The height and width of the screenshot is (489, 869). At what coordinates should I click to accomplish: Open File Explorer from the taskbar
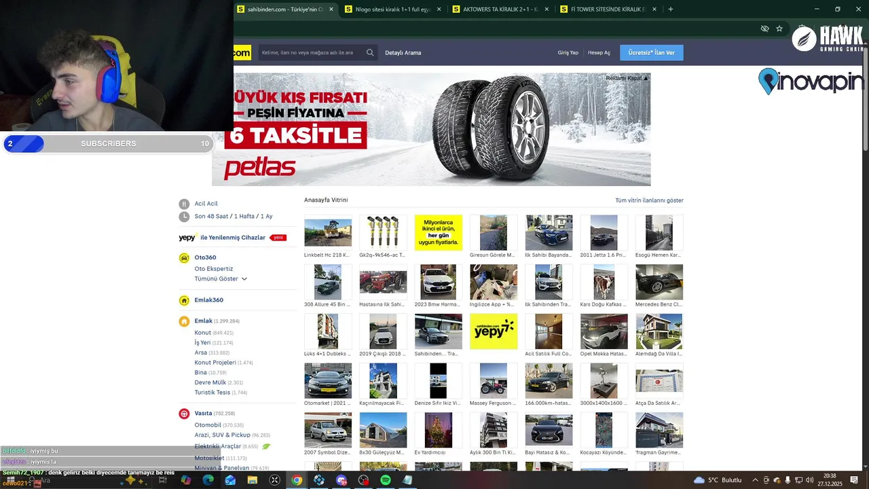pyautogui.click(x=252, y=480)
